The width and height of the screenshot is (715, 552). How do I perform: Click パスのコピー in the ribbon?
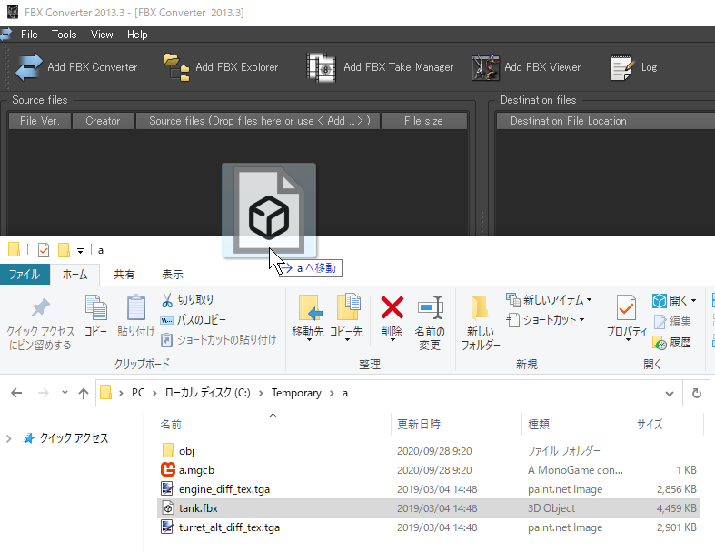coord(193,319)
